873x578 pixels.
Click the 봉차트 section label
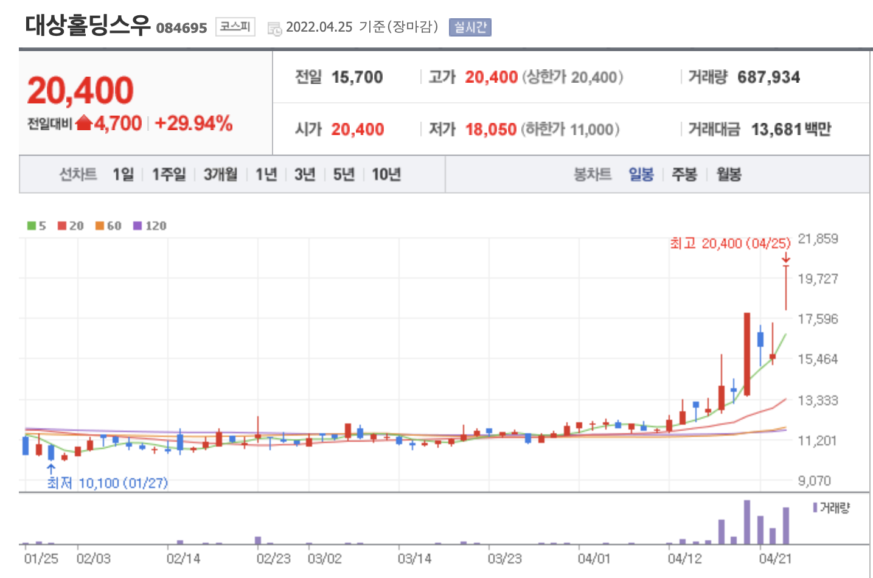(x=593, y=175)
